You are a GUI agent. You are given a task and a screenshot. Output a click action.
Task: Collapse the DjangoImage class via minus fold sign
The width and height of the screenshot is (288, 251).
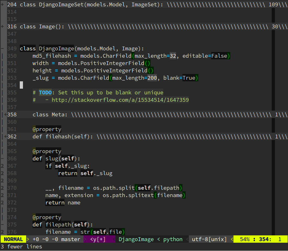[3, 48]
